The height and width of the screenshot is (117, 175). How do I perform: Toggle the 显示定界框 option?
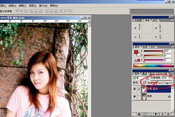pos(6,11)
